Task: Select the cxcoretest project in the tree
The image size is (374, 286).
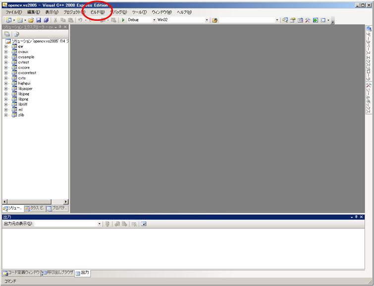Action: [27, 73]
